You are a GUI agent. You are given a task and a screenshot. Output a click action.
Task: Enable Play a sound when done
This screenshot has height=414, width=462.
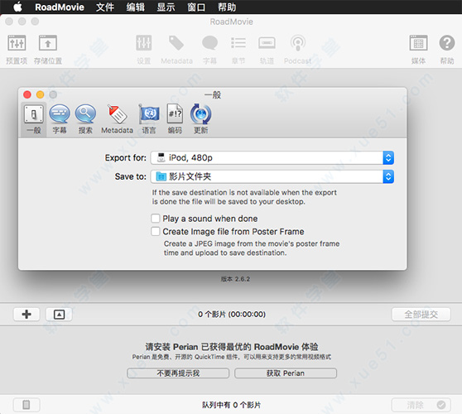(x=156, y=219)
